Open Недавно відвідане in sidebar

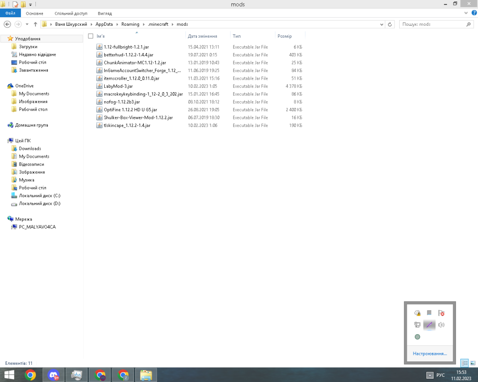[x=37, y=54]
